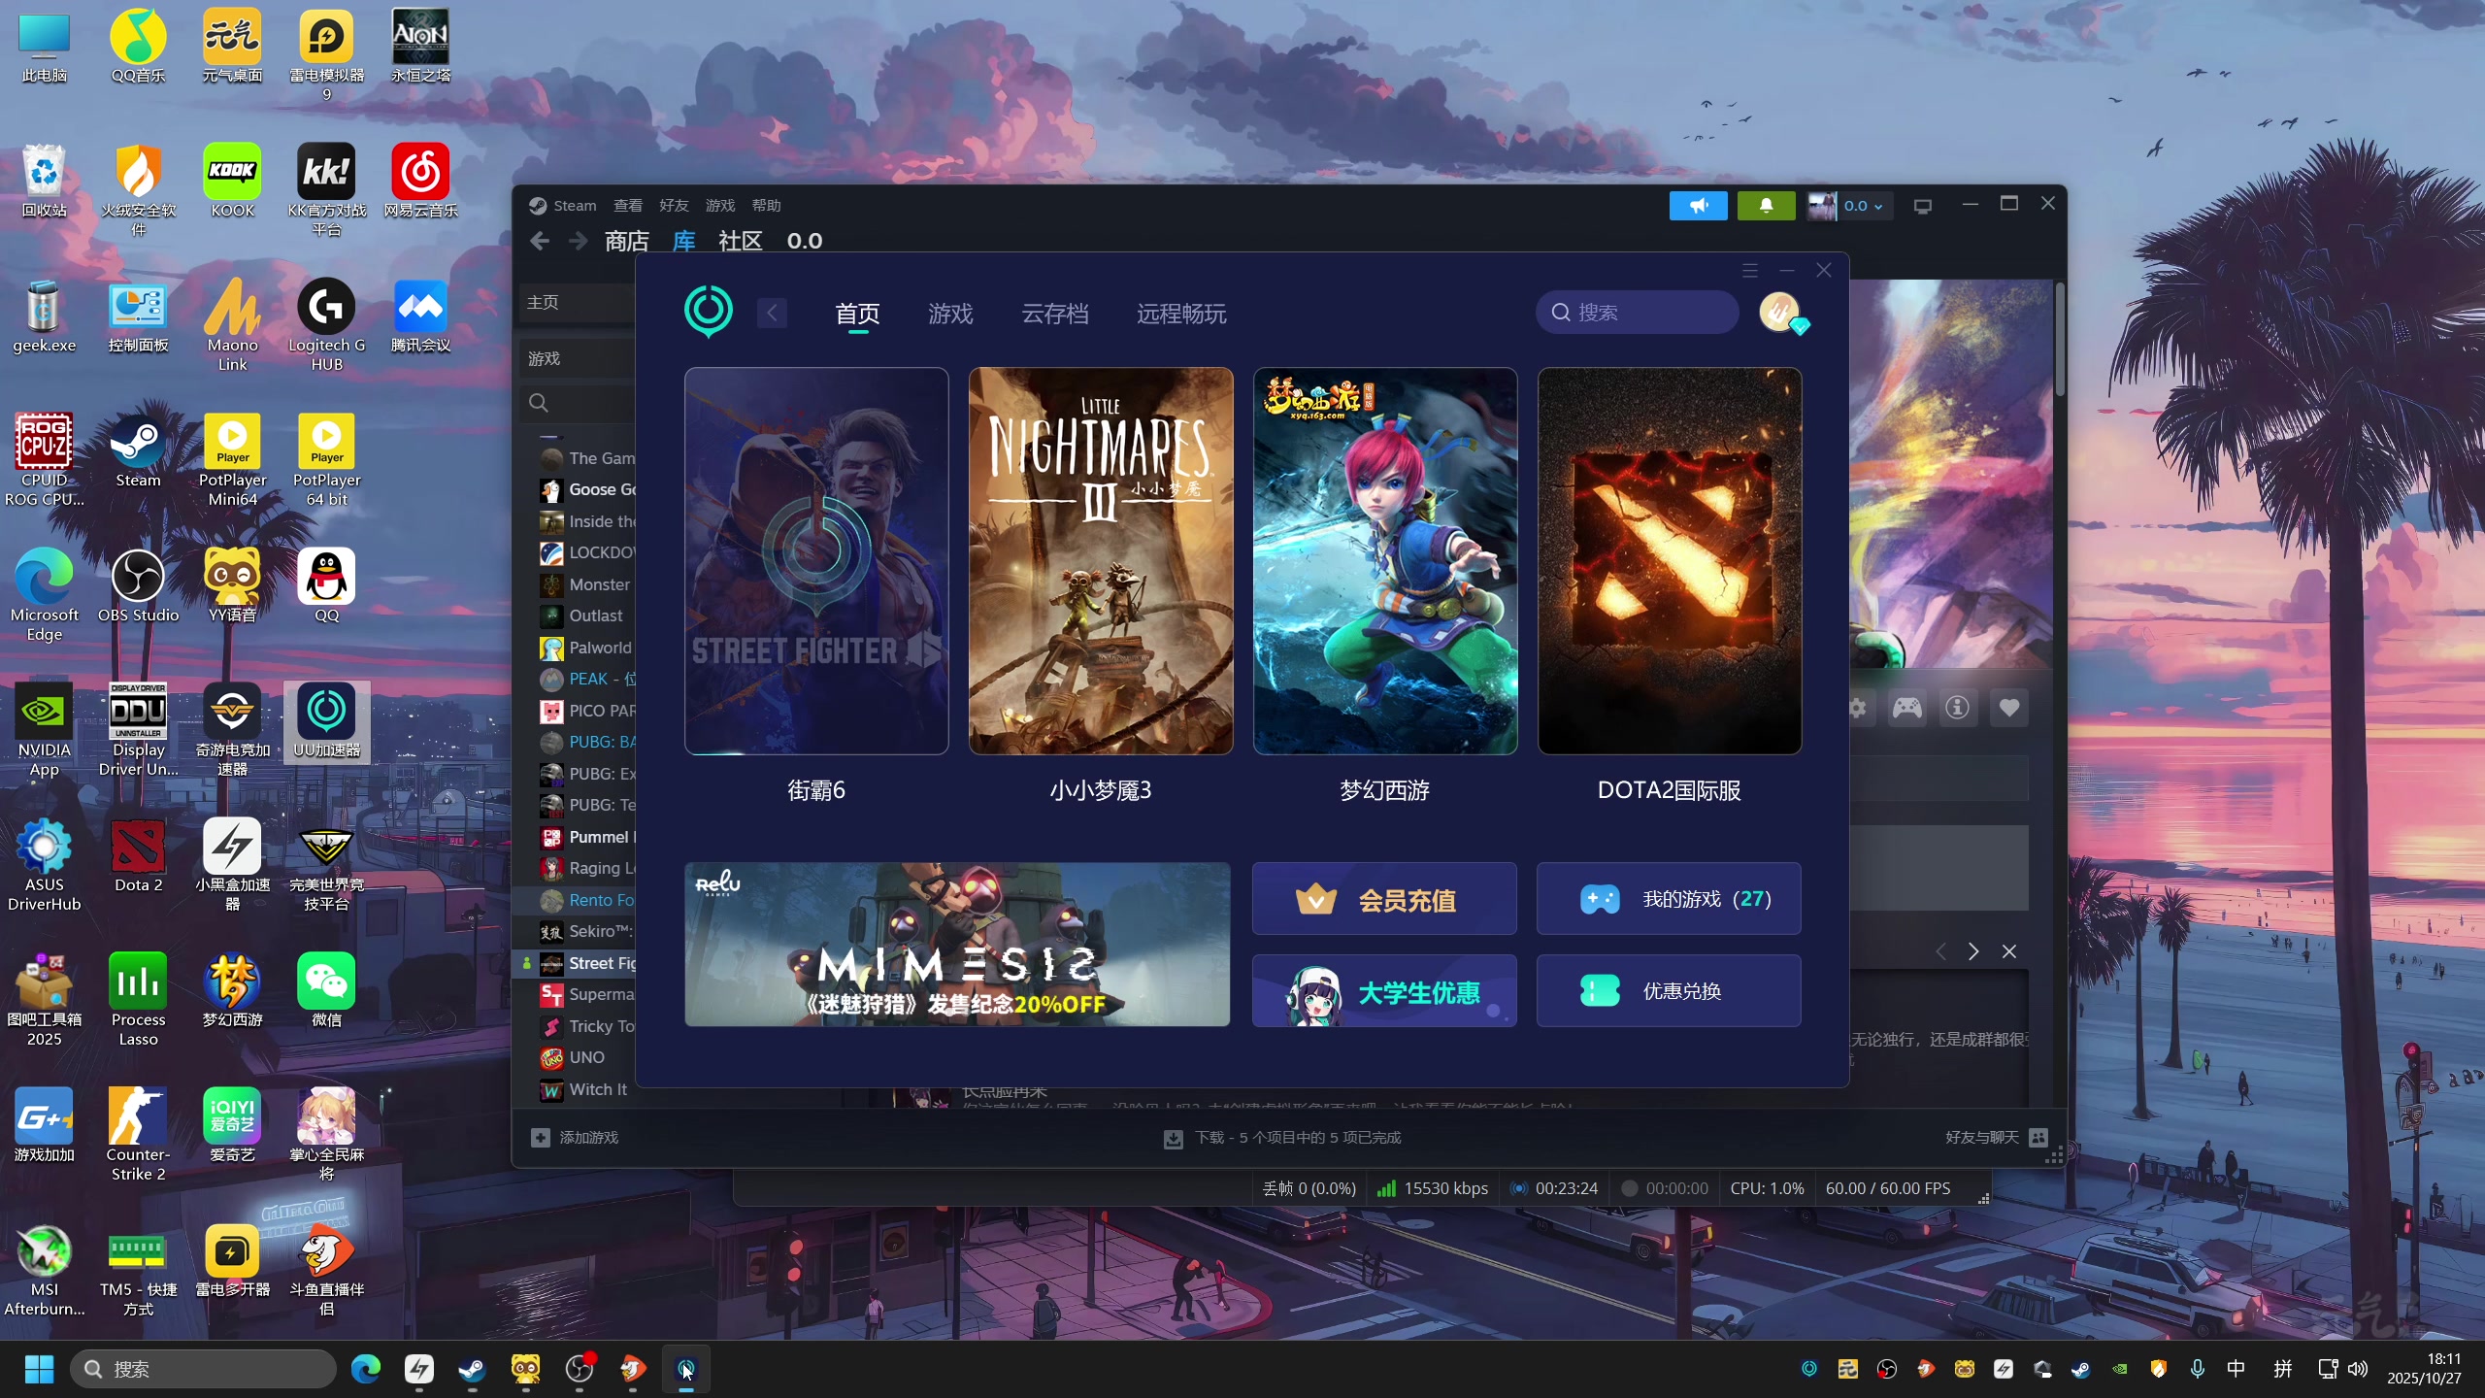
Task: Click the Steam taskbar icon
Action: coord(473,1369)
